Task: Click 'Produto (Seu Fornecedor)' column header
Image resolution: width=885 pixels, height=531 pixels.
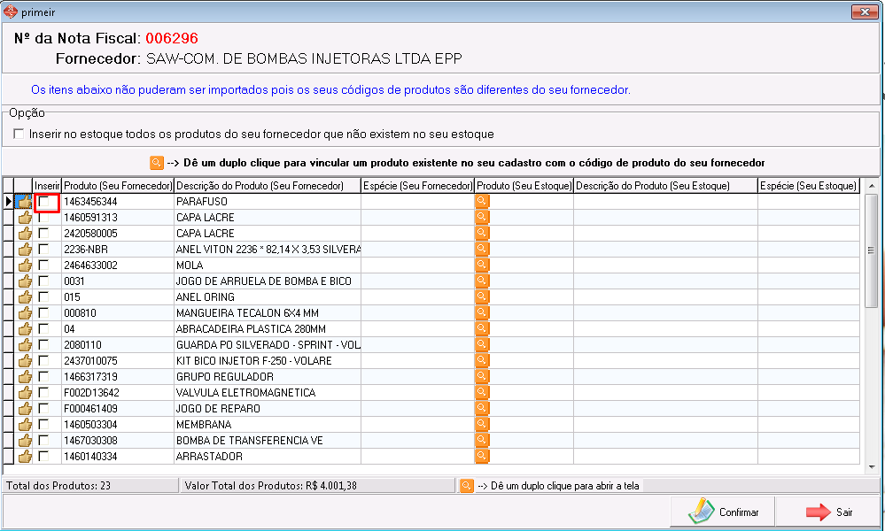Action: (x=118, y=186)
